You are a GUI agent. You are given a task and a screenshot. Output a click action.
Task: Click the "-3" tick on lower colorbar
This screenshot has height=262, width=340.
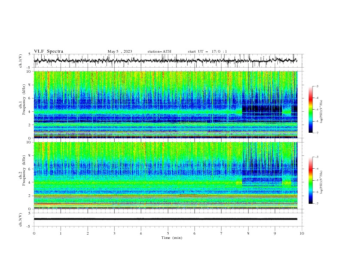pyautogui.click(x=316, y=157)
